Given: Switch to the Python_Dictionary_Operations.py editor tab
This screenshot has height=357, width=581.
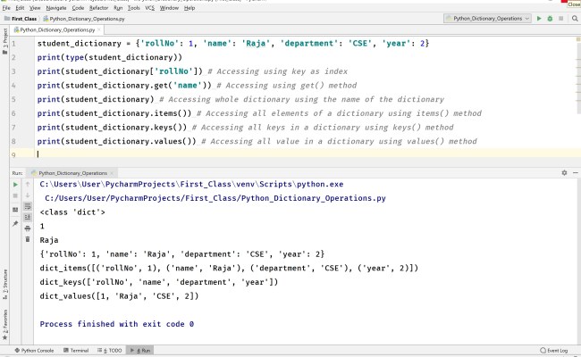Looking at the screenshot, I should 55,29.
